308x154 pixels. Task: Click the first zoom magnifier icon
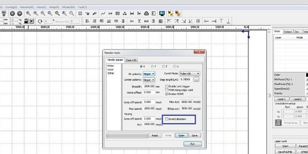coord(28,13)
